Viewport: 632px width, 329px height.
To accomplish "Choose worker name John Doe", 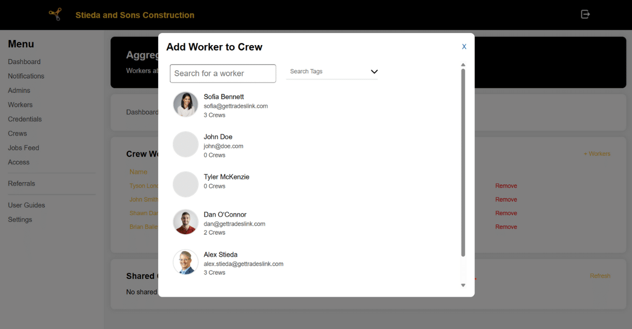I will tap(218, 137).
